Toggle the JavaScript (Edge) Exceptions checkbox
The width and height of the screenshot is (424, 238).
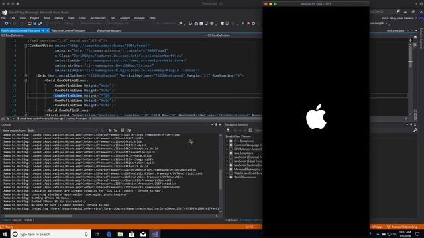tap(231, 161)
